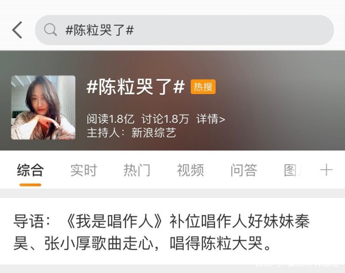Tap the plus icon beside tabs
This screenshot has width=345, height=273.
point(326,170)
